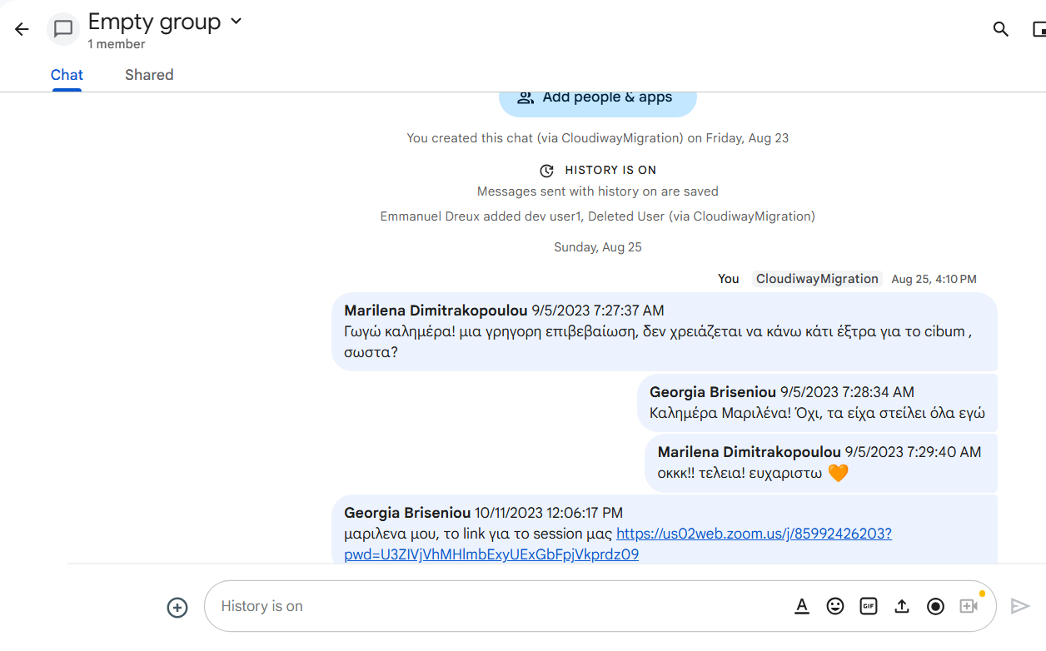Click the back arrow icon

coord(22,29)
